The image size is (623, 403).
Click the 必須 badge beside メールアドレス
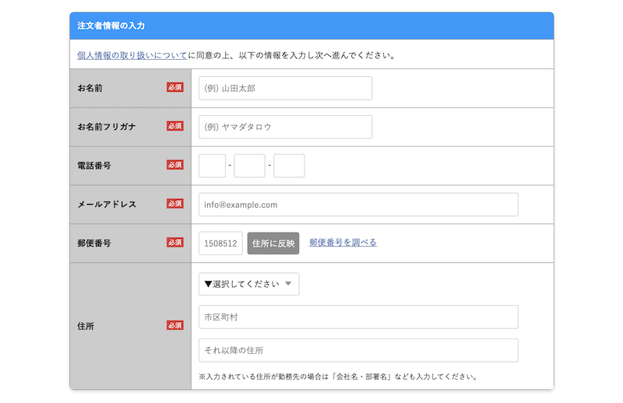[174, 204]
